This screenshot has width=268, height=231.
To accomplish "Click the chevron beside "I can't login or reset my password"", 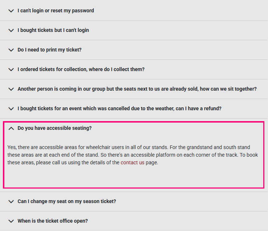I will pos(11,11).
